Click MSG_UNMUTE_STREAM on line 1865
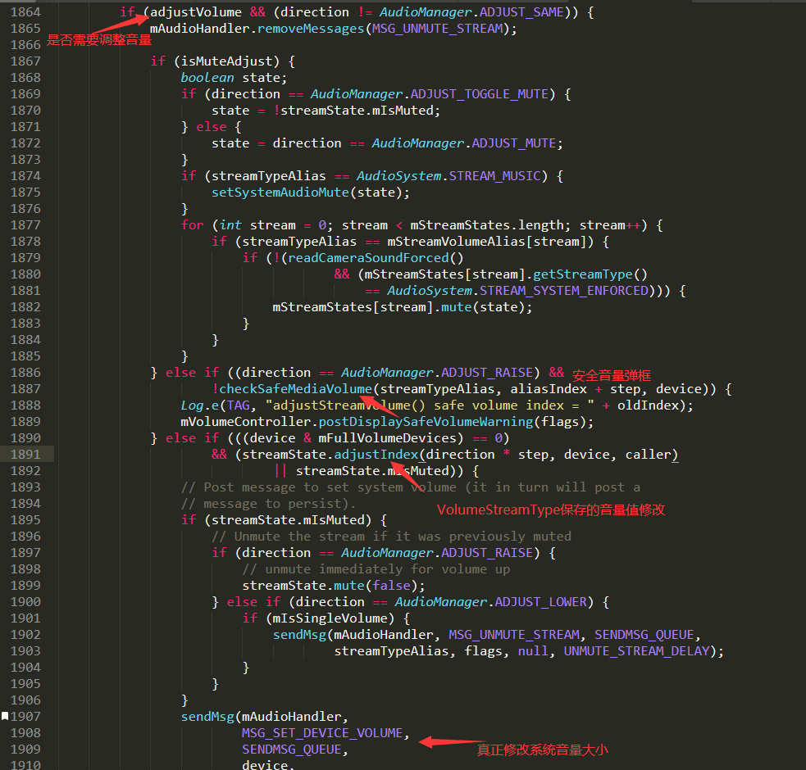The image size is (806, 770). pyautogui.click(x=437, y=29)
